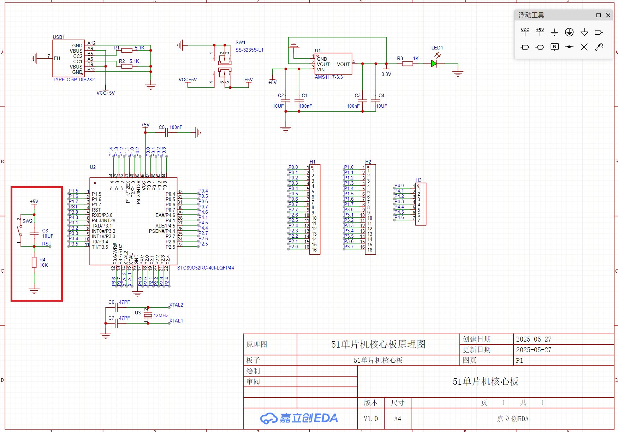Click the RST net label near C8
The width and height of the screenshot is (618, 432).
(x=47, y=244)
